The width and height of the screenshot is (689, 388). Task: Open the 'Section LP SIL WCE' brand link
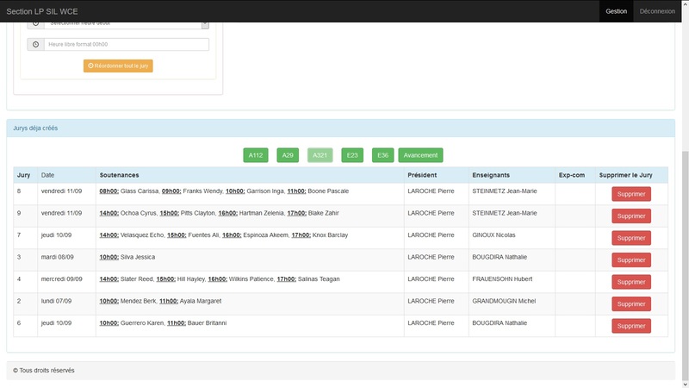(x=42, y=11)
